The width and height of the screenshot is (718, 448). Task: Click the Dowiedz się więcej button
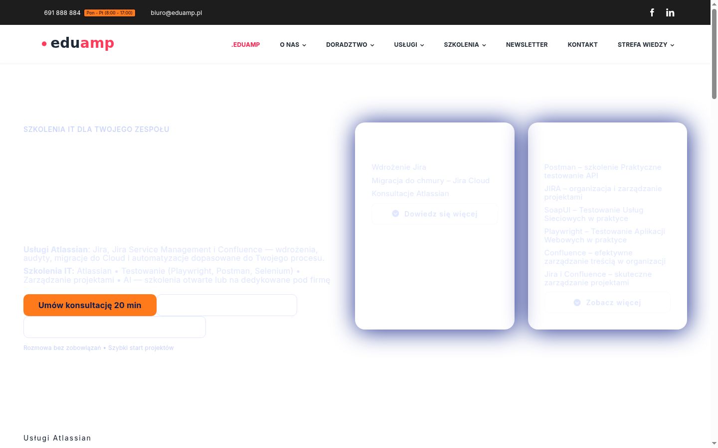435,214
